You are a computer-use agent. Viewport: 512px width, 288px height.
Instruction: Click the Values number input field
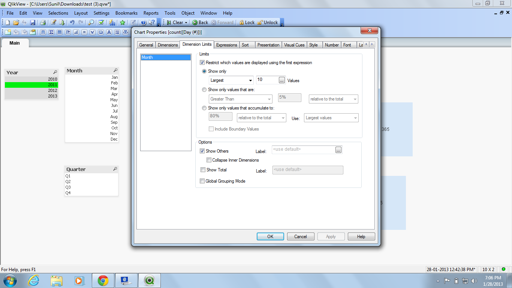267,80
